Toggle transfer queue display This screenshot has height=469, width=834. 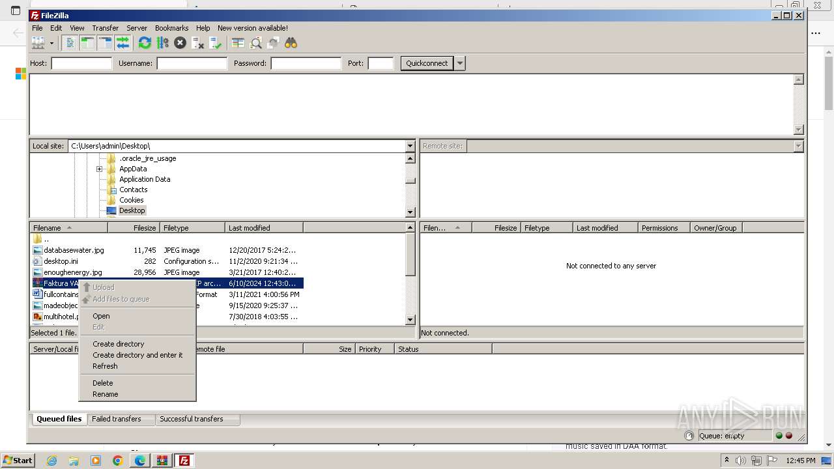tap(122, 43)
